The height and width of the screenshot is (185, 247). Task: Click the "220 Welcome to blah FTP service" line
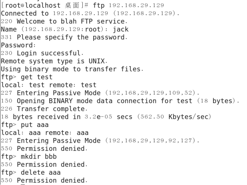click(x=62, y=21)
